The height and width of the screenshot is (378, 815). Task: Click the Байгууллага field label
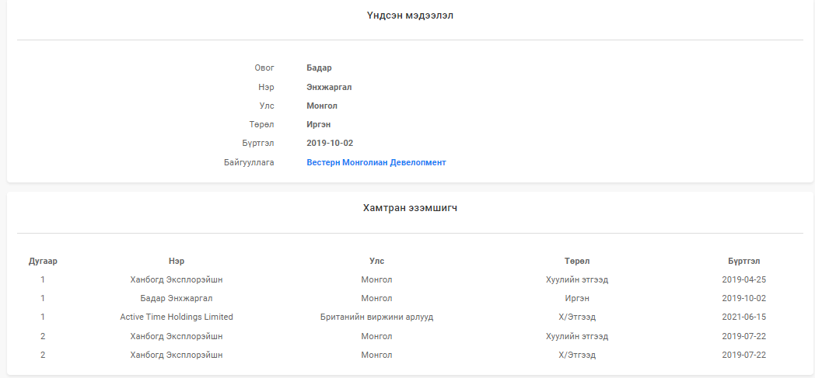click(x=249, y=162)
